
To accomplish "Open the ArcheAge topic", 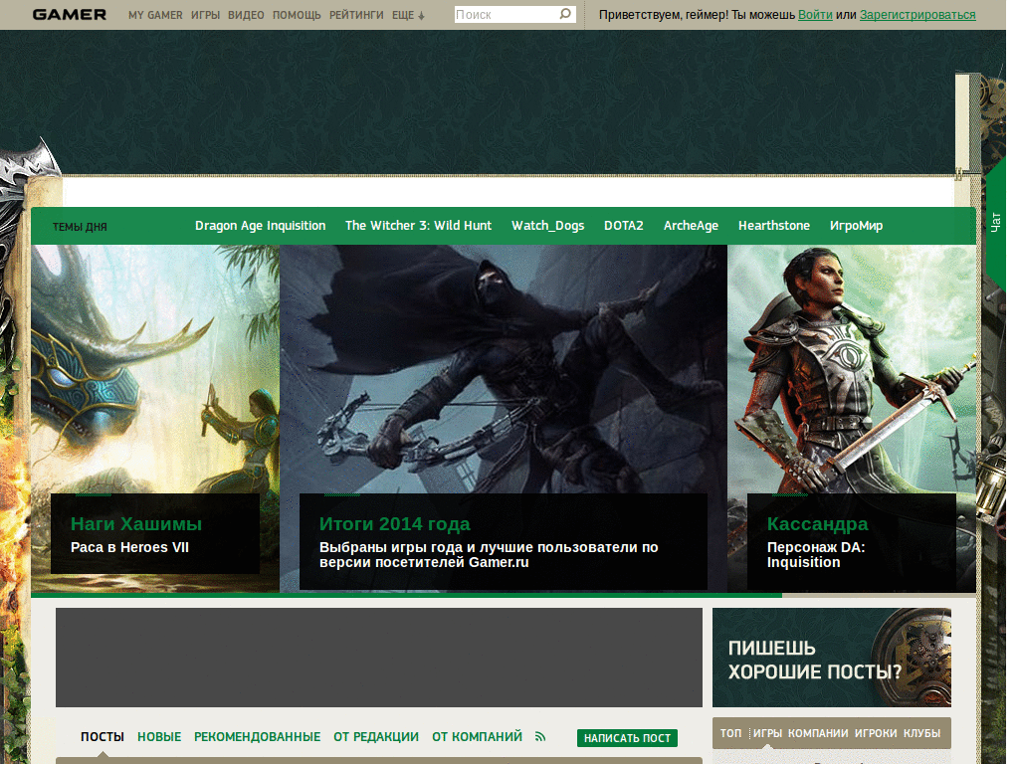I will 691,226.
